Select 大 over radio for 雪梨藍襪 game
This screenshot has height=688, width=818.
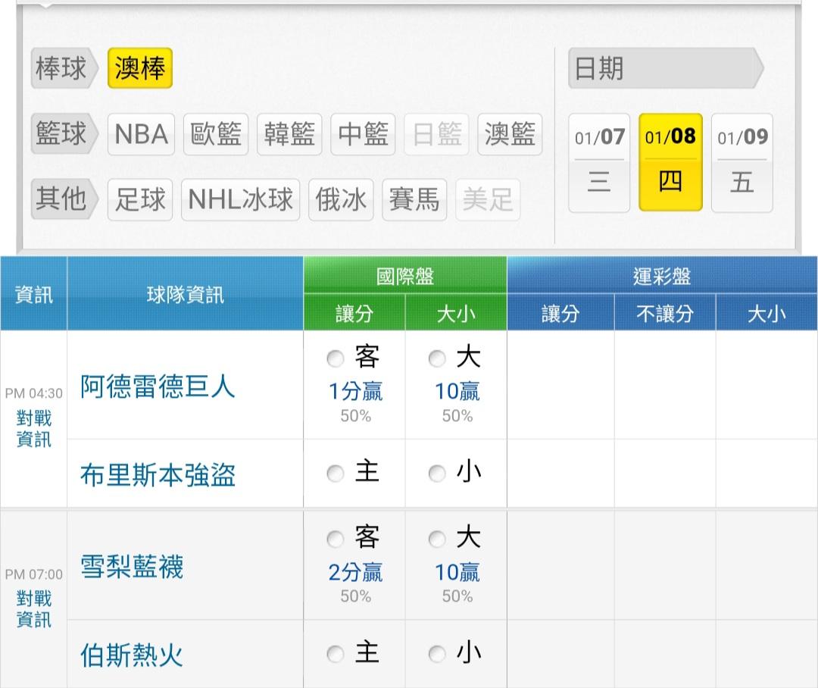coord(437,539)
